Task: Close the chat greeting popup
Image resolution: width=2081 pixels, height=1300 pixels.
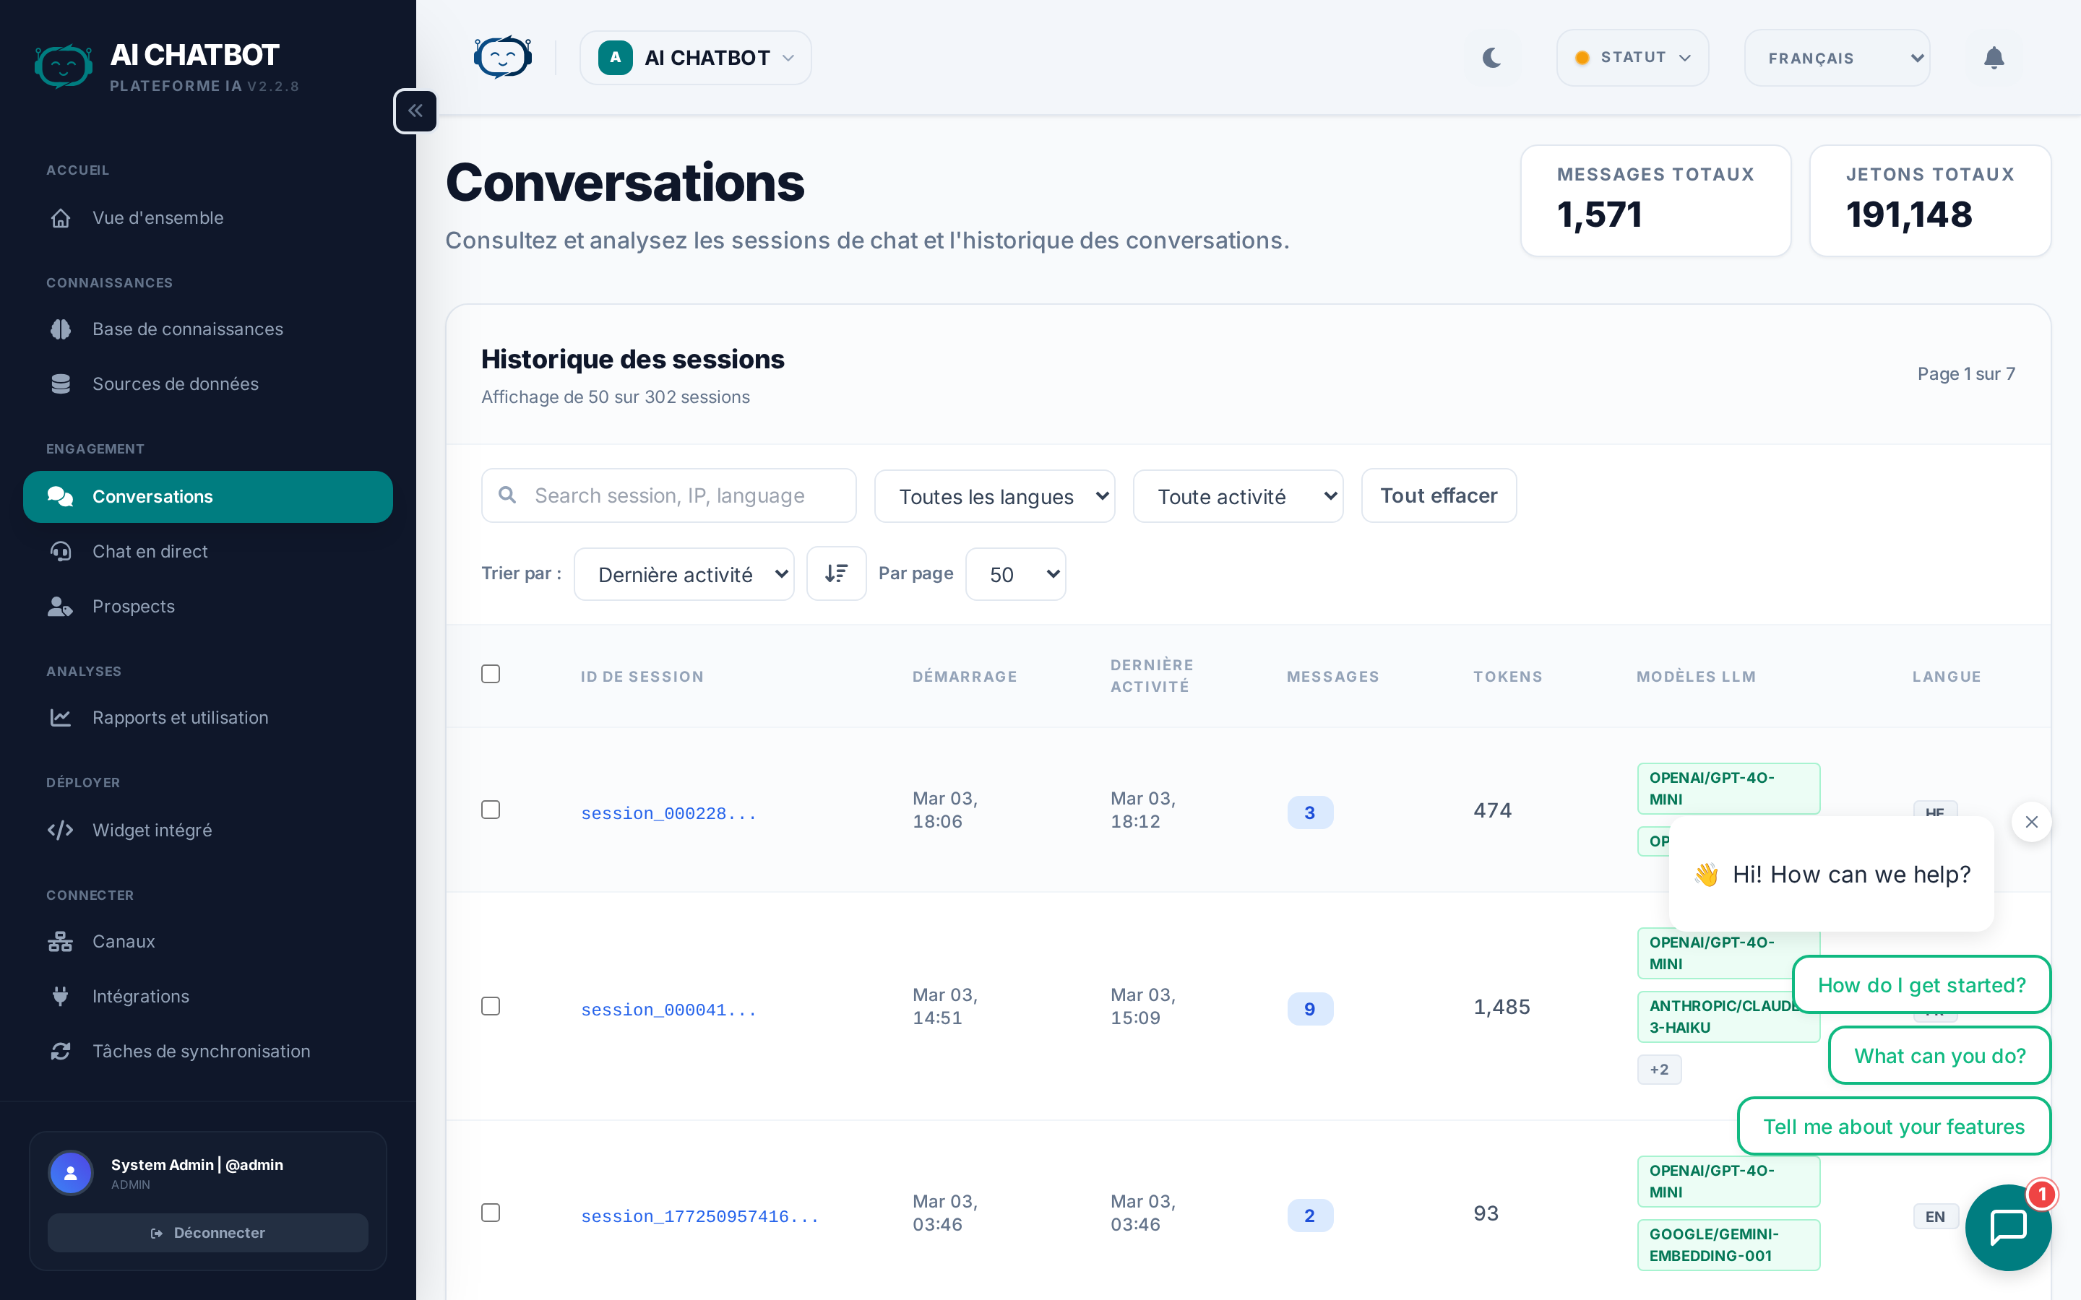Action: pyautogui.click(x=2031, y=822)
